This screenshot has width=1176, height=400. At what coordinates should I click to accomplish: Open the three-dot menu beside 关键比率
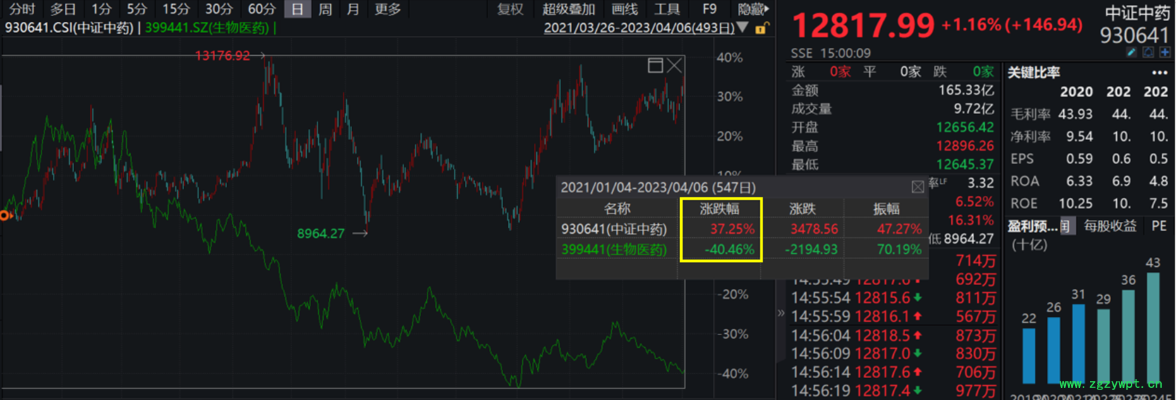point(1159,73)
